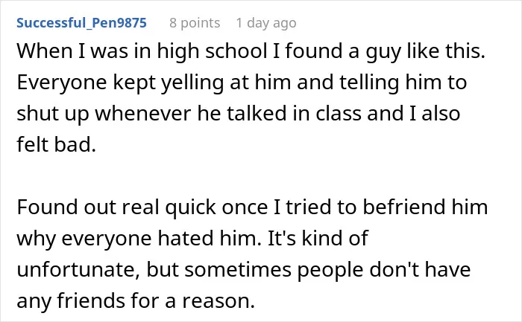Click the word 'whenever' in first paragraph
This screenshot has width=522, height=322.
pyautogui.click(x=143, y=114)
